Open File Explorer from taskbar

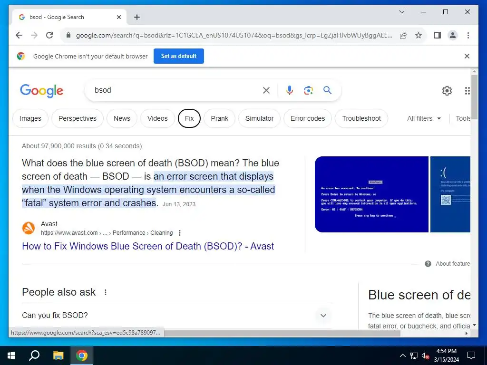[x=58, y=355]
